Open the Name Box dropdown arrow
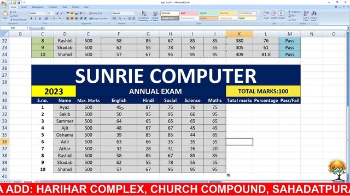 [27, 28]
